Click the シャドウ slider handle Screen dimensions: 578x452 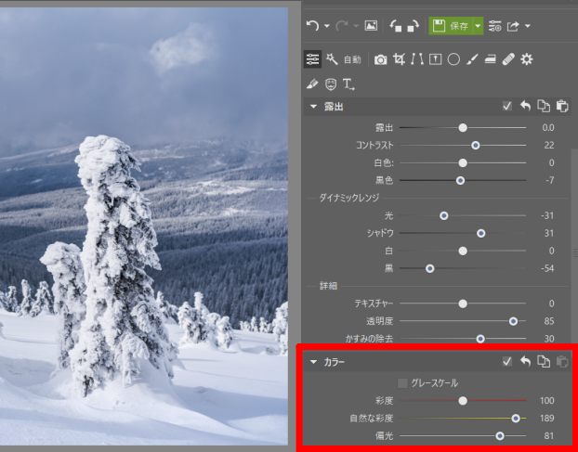click(x=480, y=233)
